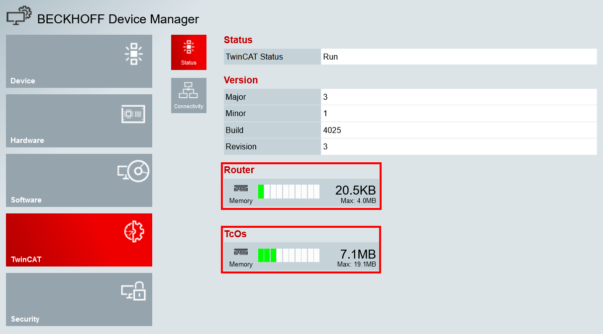Click the Status section heading
Viewport: 603px width, 334px height.
(x=238, y=40)
